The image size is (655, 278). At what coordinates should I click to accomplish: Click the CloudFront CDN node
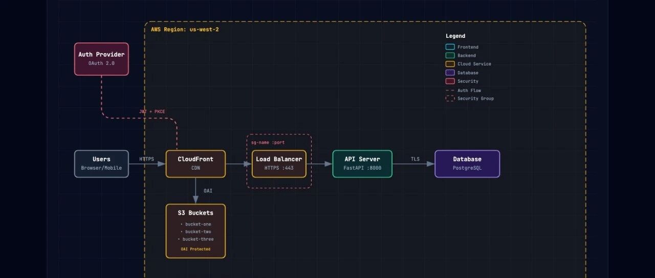pos(195,164)
